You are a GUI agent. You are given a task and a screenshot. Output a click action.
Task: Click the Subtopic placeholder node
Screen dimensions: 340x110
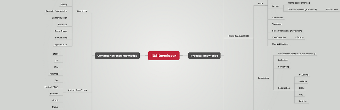tap(54, 94)
